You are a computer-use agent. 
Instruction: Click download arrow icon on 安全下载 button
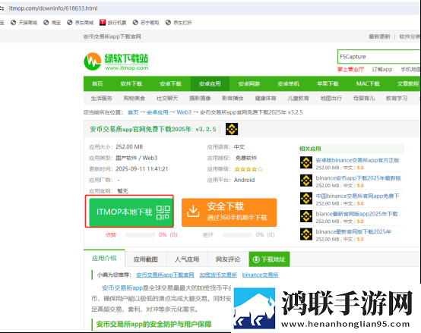tap(193, 212)
